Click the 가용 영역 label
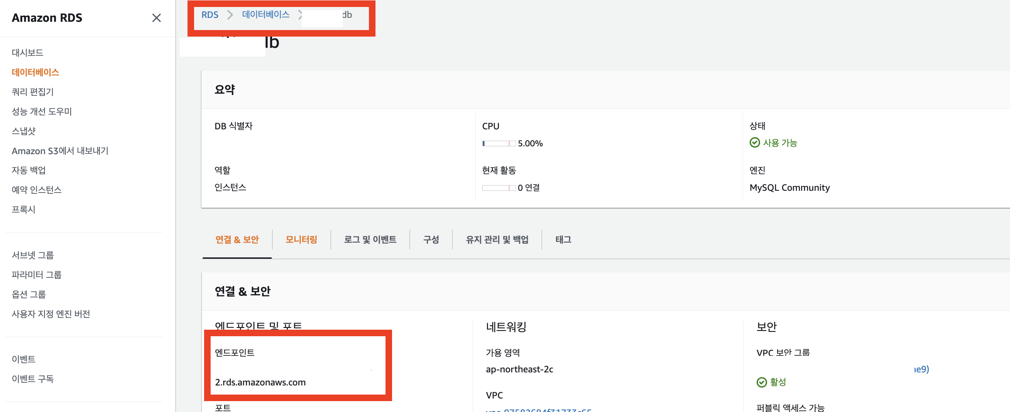1010x412 pixels. [x=503, y=353]
